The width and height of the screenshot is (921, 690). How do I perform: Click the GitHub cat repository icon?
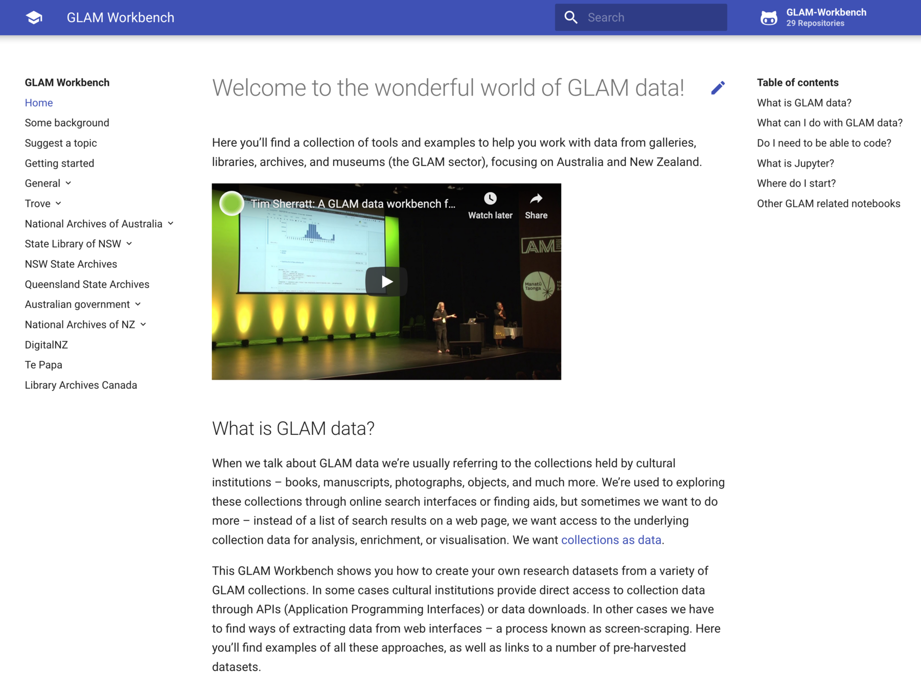(769, 18)
